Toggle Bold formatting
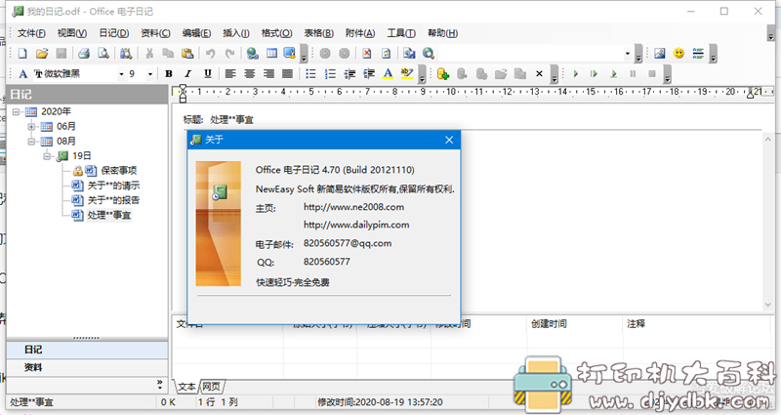Screen dimensions: 781x415 coord(169,74)
